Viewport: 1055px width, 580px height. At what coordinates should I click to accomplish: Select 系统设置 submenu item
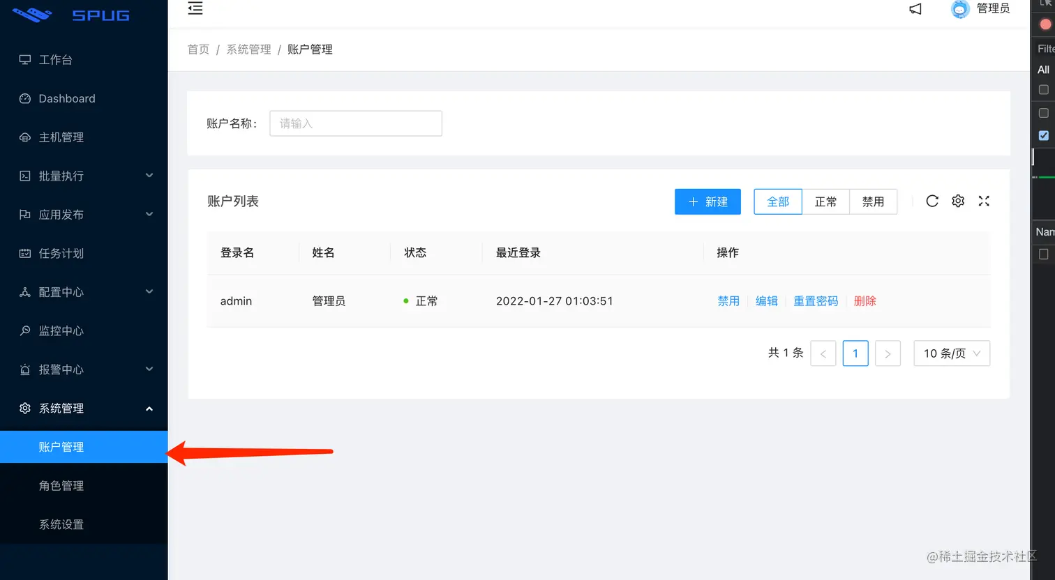click(84, 524)
